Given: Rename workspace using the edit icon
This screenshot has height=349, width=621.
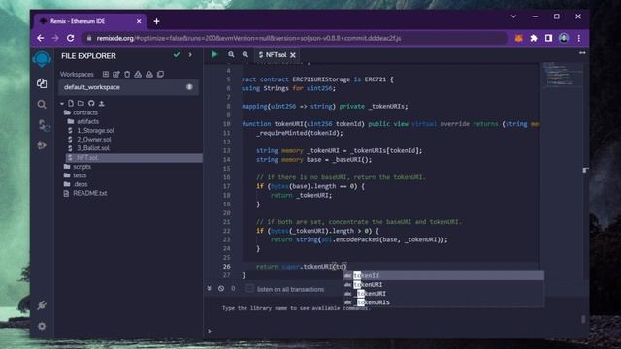Looking at the screenshot, I should [x=116, y=74].
